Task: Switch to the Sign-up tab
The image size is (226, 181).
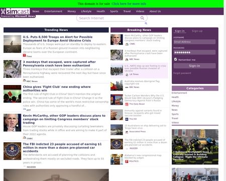Action: [x=197, y=31]
